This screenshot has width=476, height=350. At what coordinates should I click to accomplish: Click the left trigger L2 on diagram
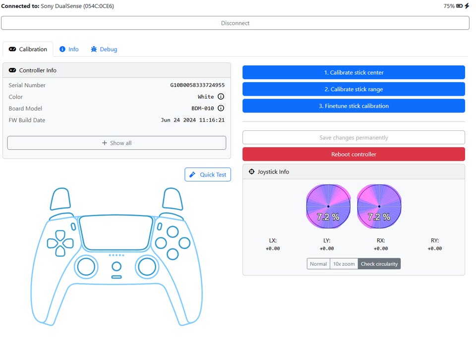pos(60,199)
